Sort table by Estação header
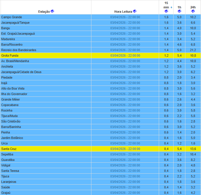This screenshot has height=195, width=201. point(44,12)
